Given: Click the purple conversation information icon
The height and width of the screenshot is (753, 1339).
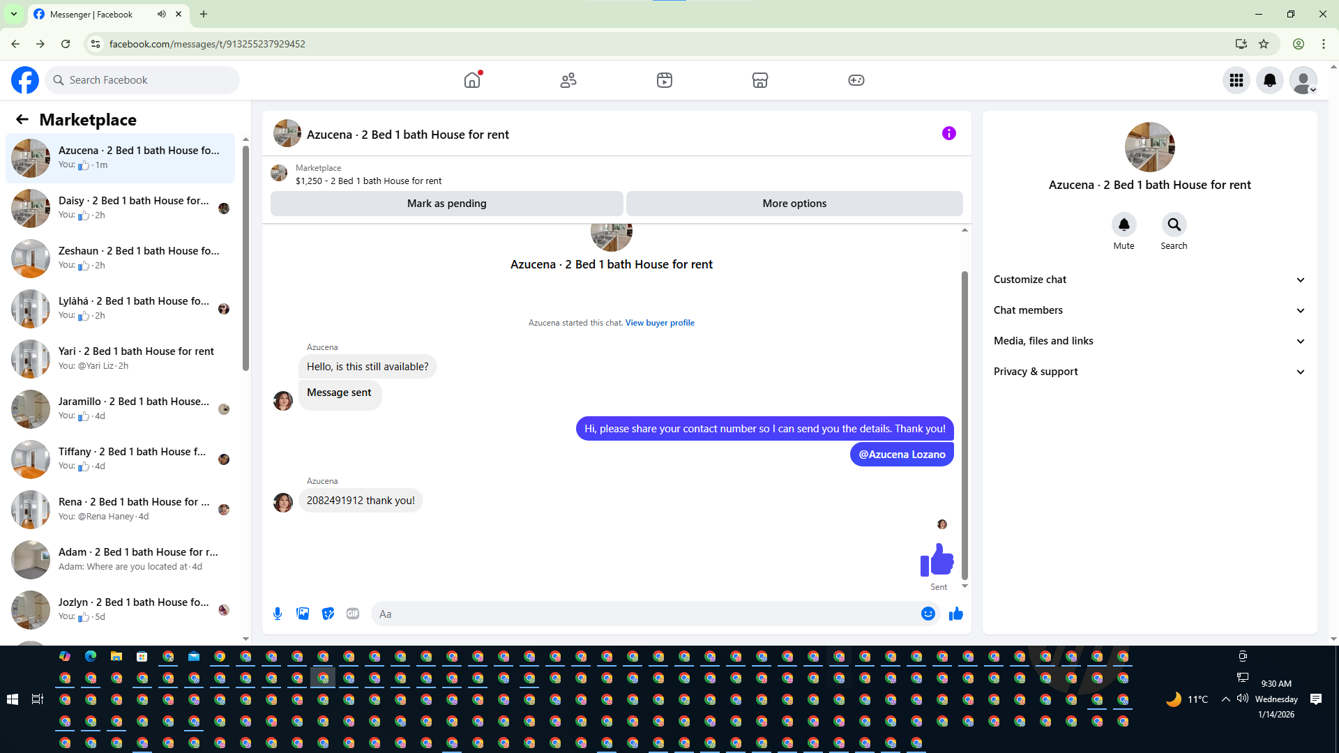Looking at the screenshot, I should 948,133.
